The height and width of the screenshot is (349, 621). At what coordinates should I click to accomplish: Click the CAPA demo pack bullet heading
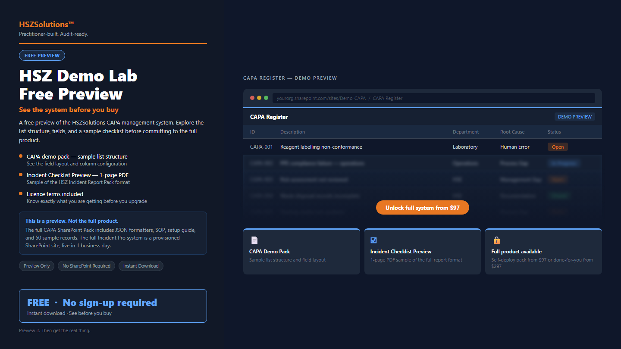click(x=77, y=157)
